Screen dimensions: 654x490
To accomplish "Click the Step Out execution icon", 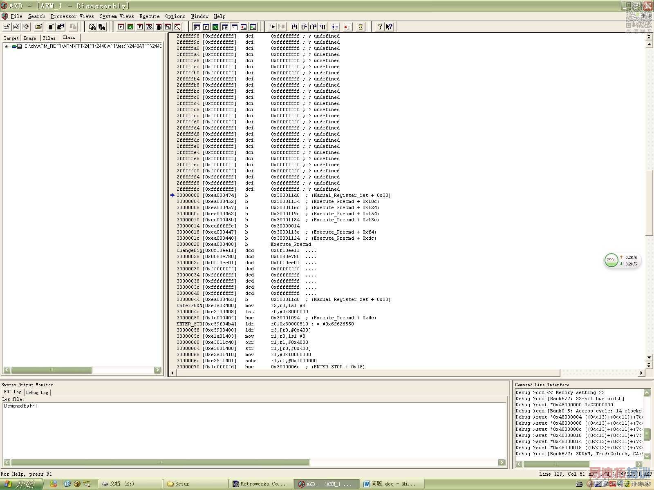I will pyautogui.click(x=313, y=27).
